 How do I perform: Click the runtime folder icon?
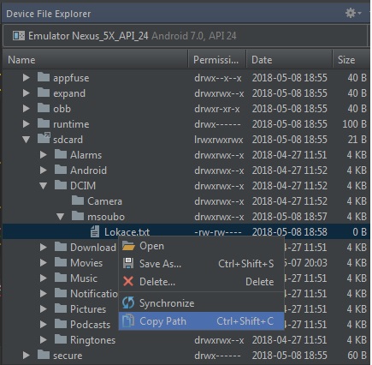coord(44,123)
